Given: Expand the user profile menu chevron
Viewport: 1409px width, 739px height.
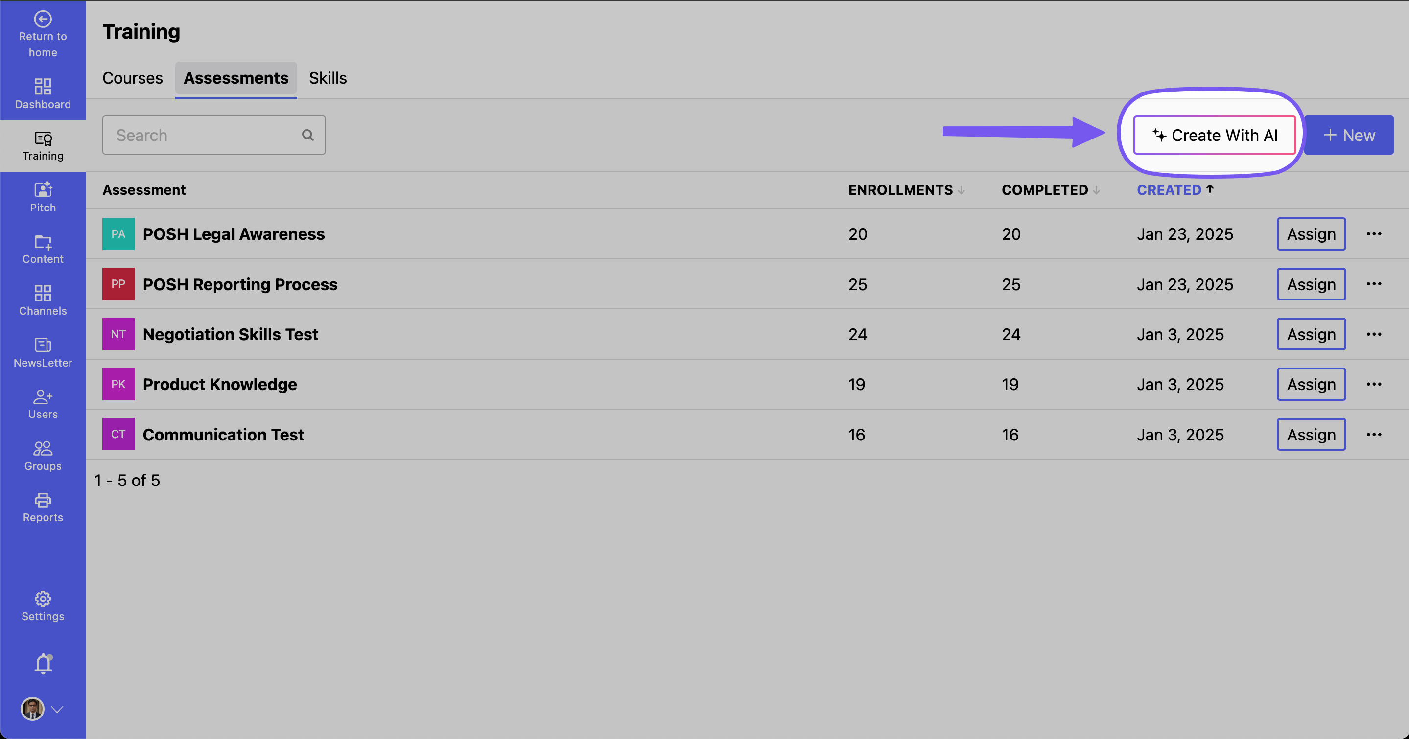Looking at the screenshot, I should tap(57, 709).
